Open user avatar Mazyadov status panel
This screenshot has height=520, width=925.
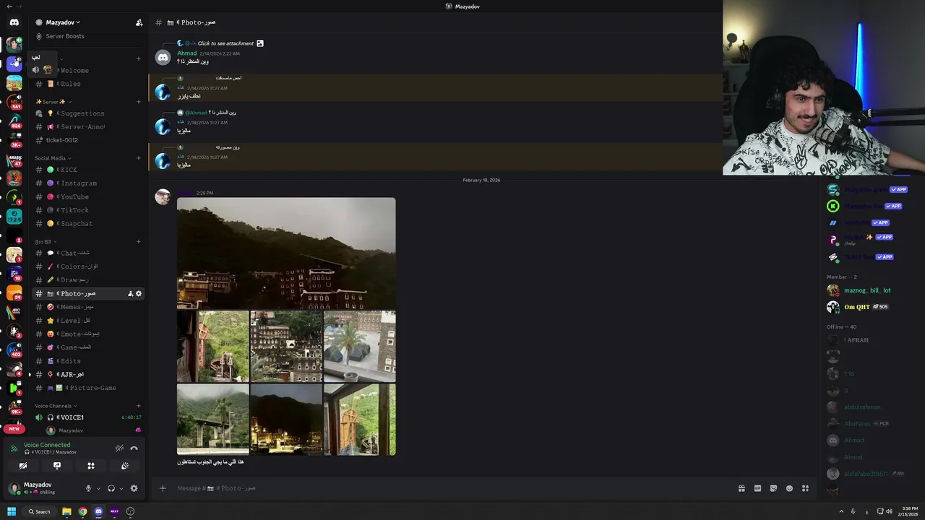[14, 488]
